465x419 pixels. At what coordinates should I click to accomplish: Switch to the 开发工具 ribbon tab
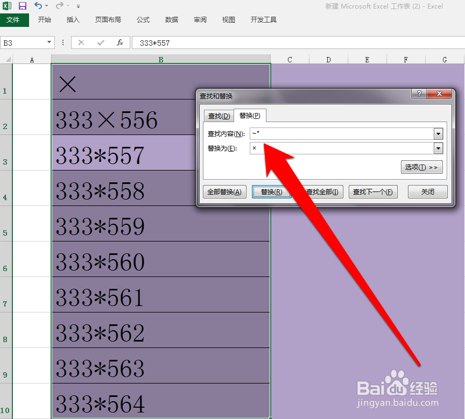(x=263, y=19)
